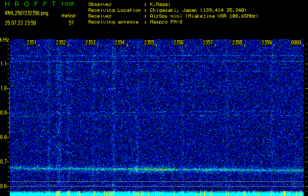The height and width of the screenshot is (196, 308).
Task: Click the HROFFT title text
Action: [x=30, y=4]
